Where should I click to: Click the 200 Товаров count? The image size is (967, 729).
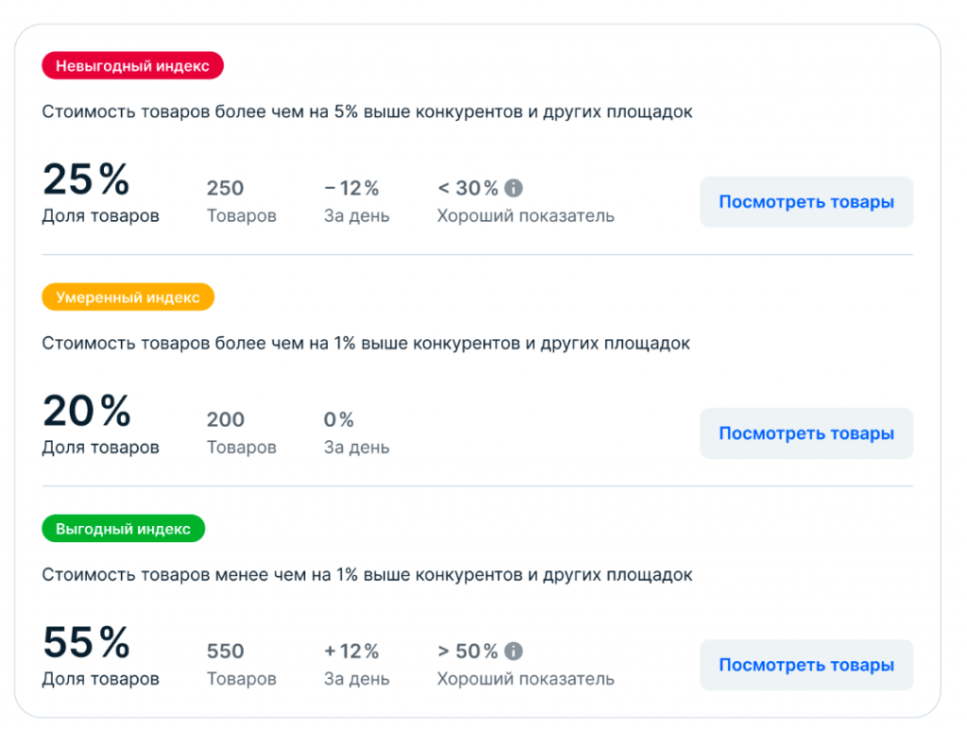click(x=226, y=419)
